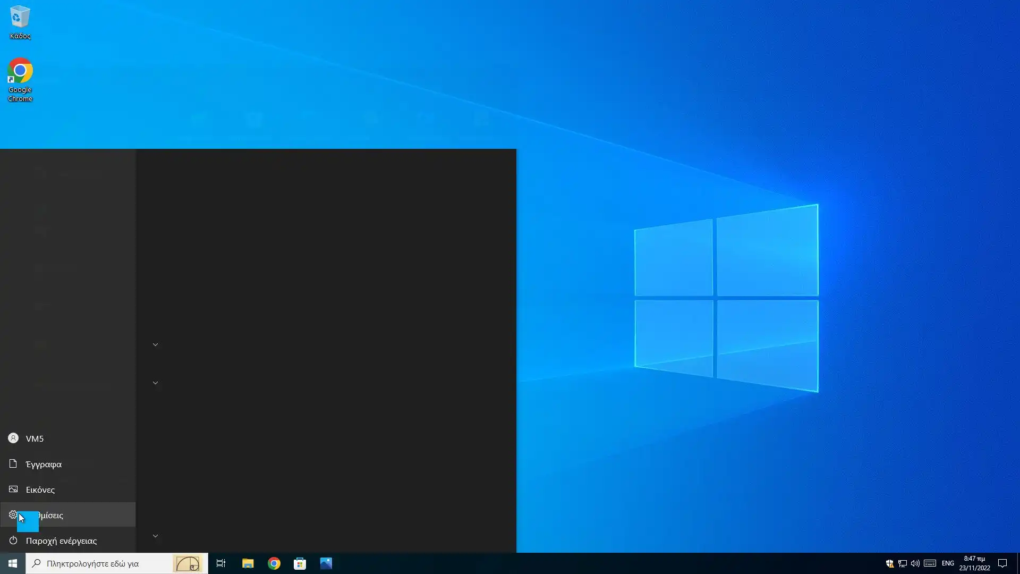This screenshot has height=574, width=1020.
Task: Open the Έγγραφα documents folder
Action: coord(44,464)
